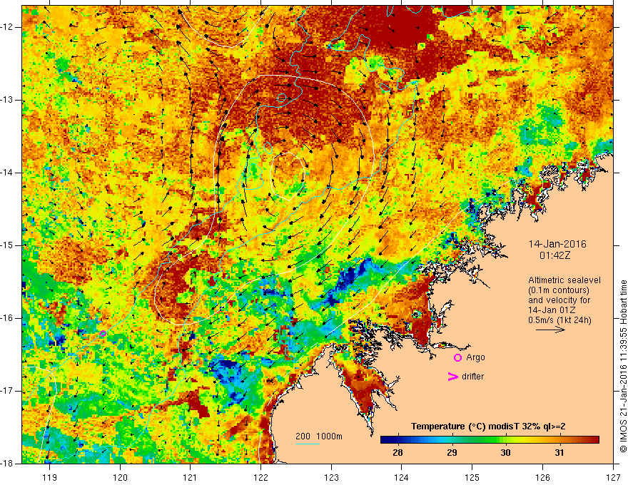628x485 pixels.
Task: Click the cyan isobath legend line
Action: [x=307, y=444]
